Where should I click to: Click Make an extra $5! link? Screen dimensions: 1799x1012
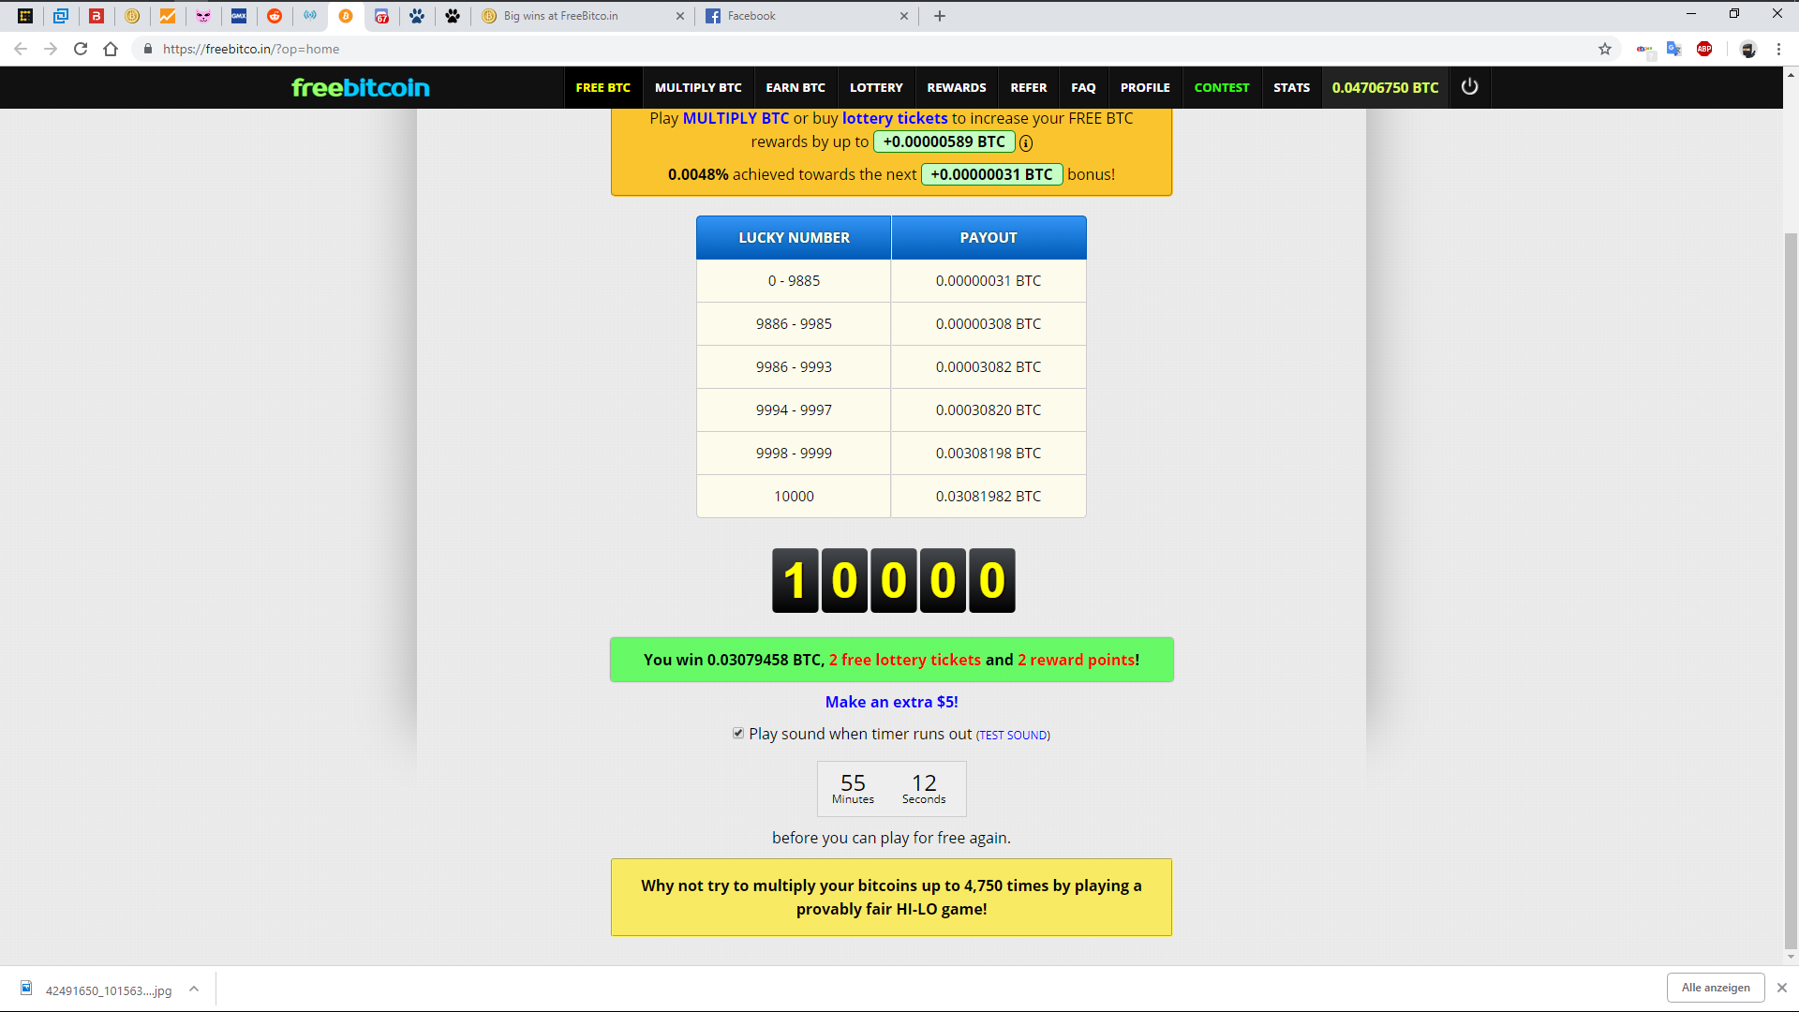891,702
